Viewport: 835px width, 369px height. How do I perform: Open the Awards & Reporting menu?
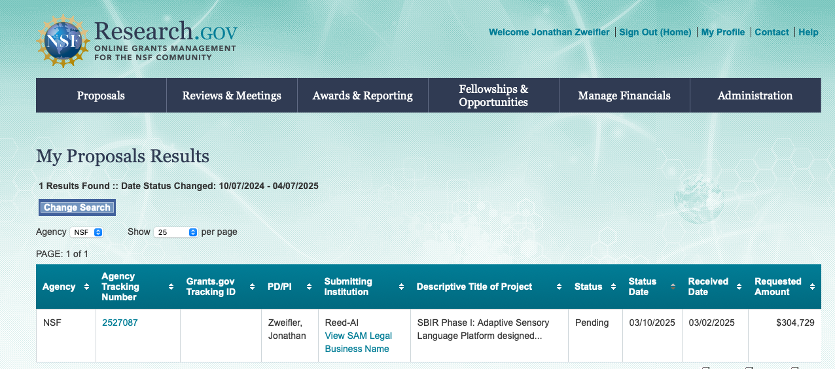pyautogui.click(x=363, y=96)
